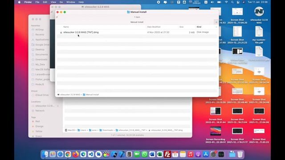285x160 pixels.
Task: Click the plus button in Manual install window
Action: [216, 22]
